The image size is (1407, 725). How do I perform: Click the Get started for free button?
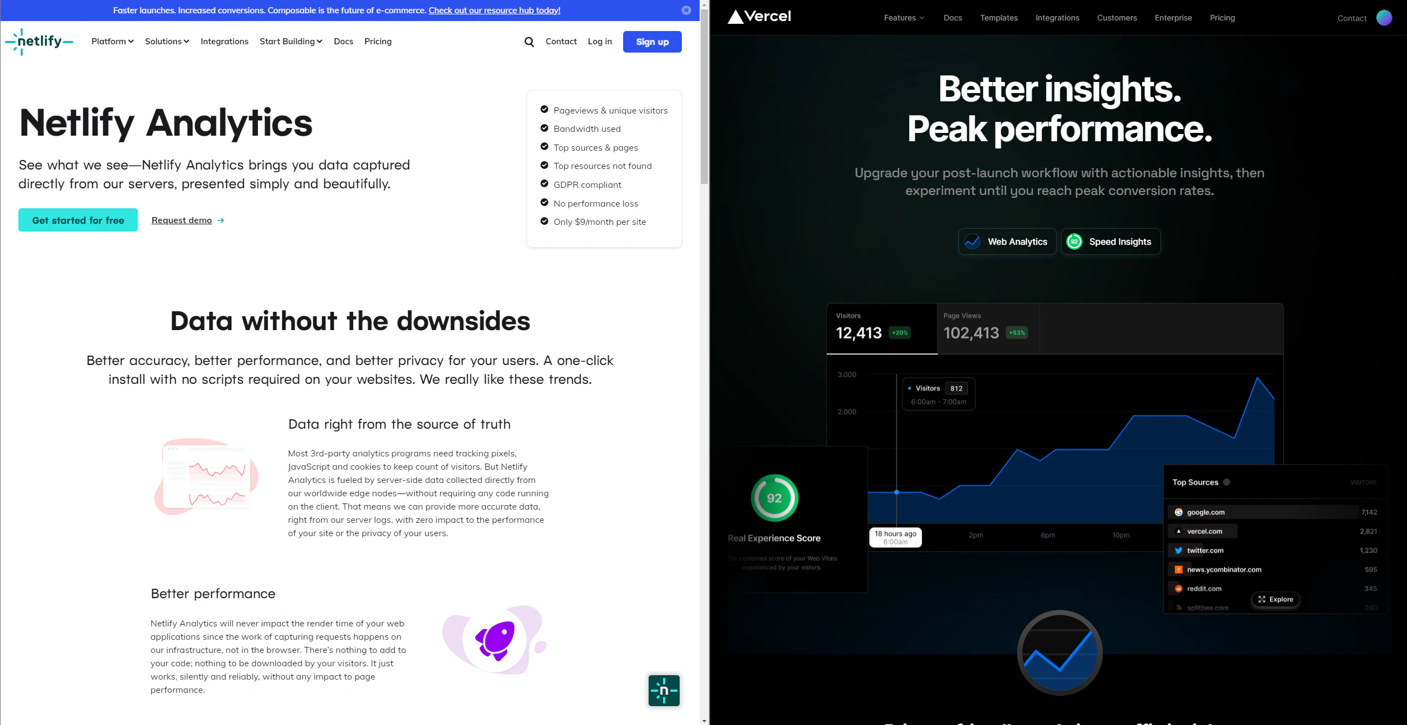[78, 219]
